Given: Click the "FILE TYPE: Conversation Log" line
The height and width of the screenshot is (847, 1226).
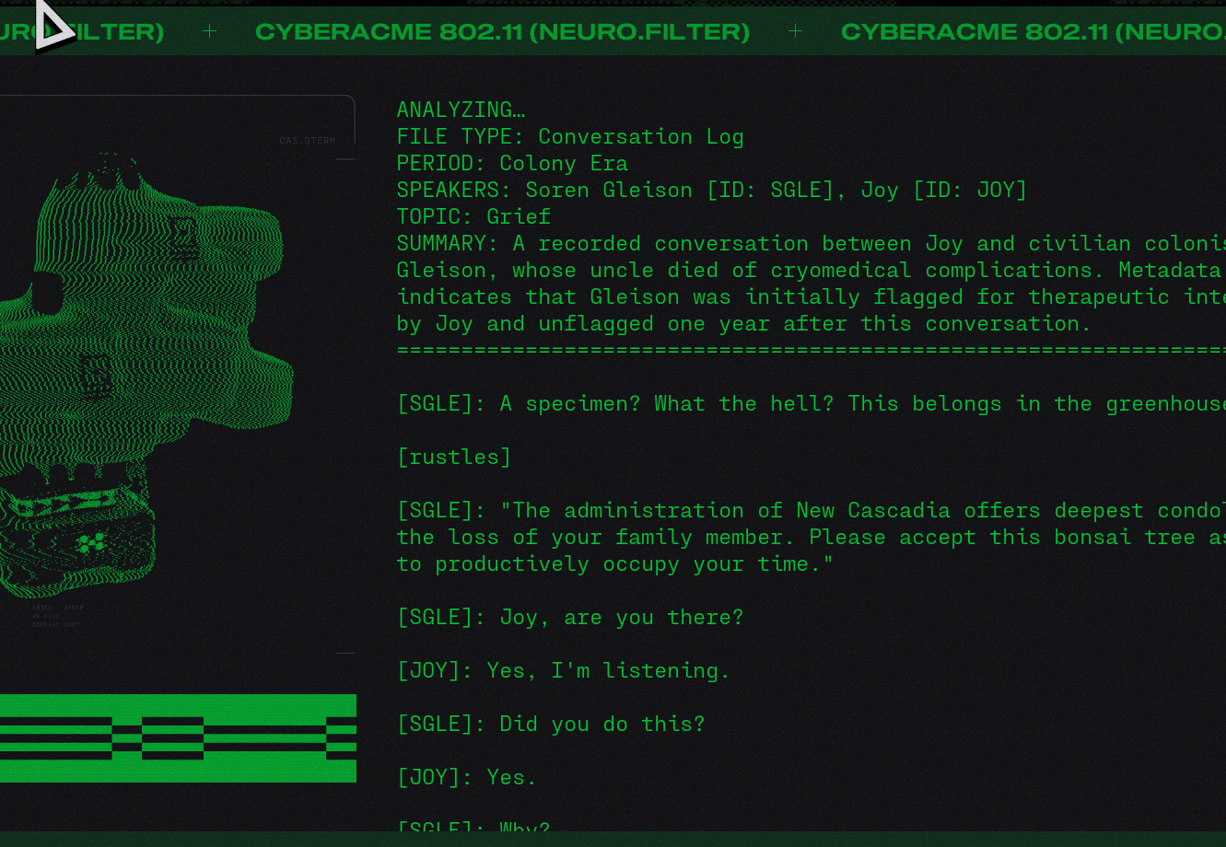Looking at the screenshot, I should click(570, 136).
